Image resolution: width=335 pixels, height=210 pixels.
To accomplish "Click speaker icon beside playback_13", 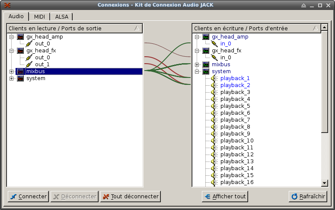I will coord(214,162).
